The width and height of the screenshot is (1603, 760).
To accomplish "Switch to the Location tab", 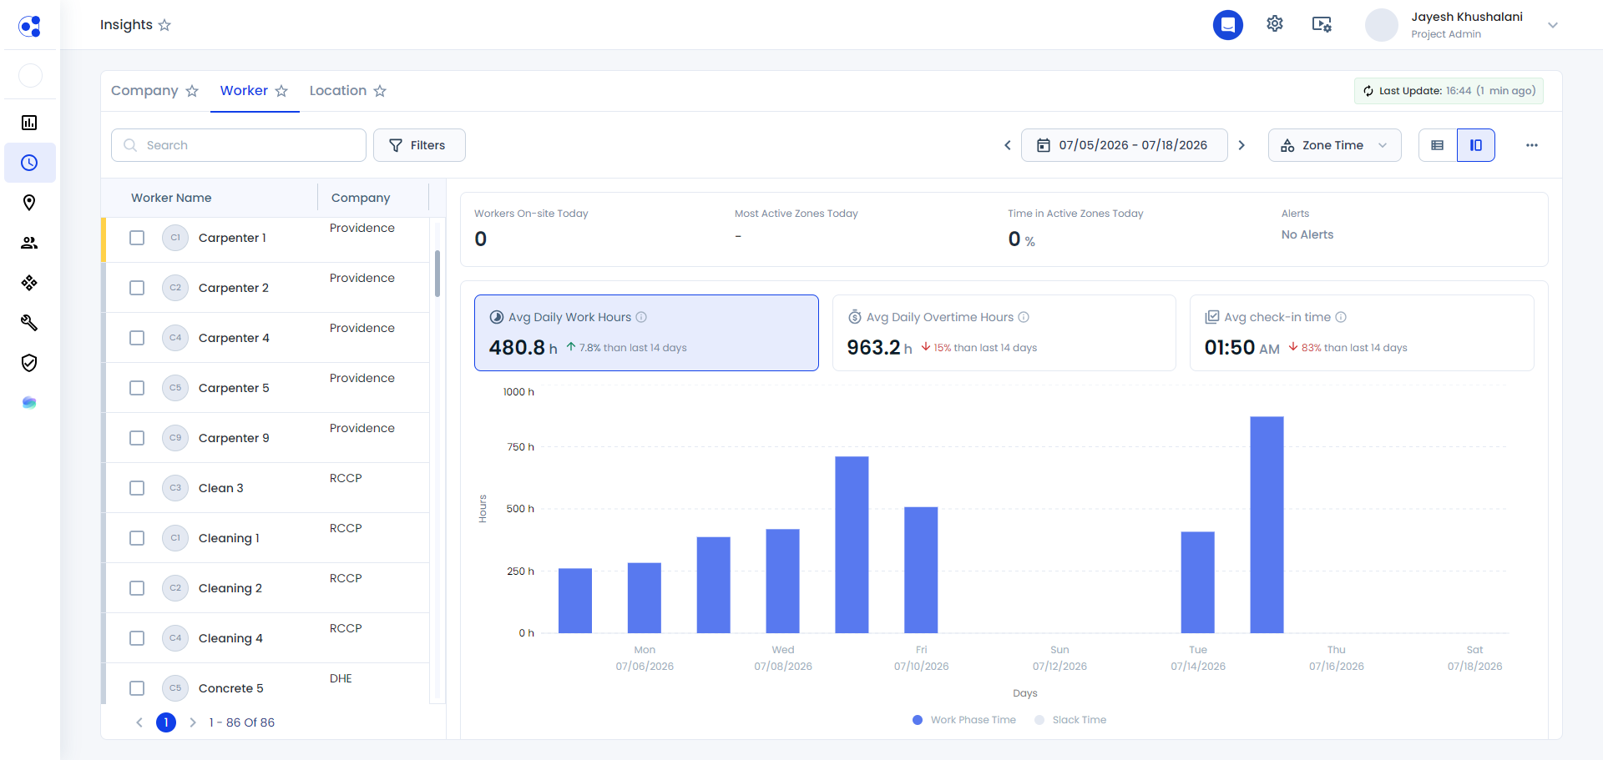I will click(337, 90).
